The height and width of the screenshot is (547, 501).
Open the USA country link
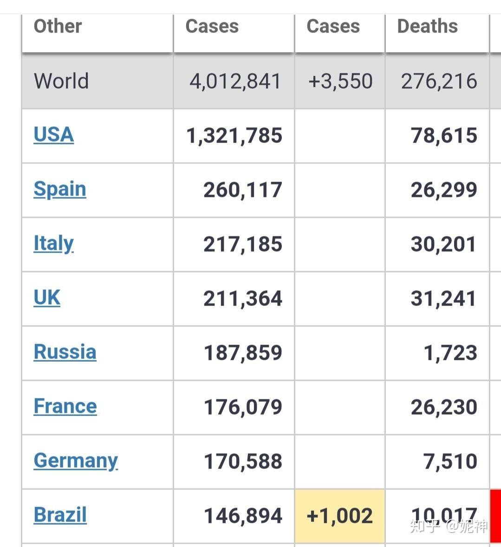(x=54, y=135)
